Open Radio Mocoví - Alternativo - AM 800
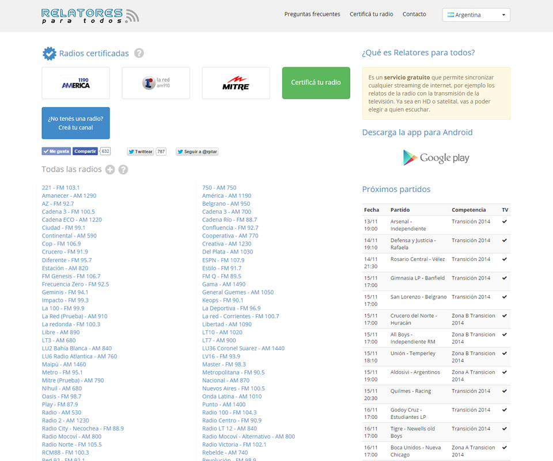This screenshot has height=461, width=553. 248,436
